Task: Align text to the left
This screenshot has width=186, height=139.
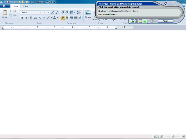Action: point(63,18)
